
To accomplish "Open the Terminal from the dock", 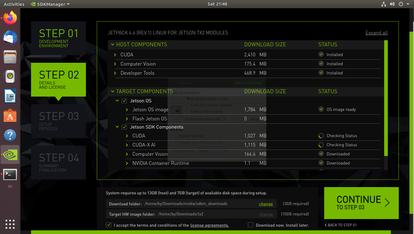I will click(x=10, y=174).
